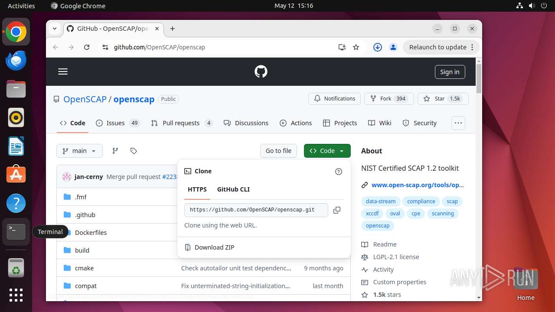555x312 pixels.
Task: Open the Trash in the dock
Action: (x=16, y=268)
